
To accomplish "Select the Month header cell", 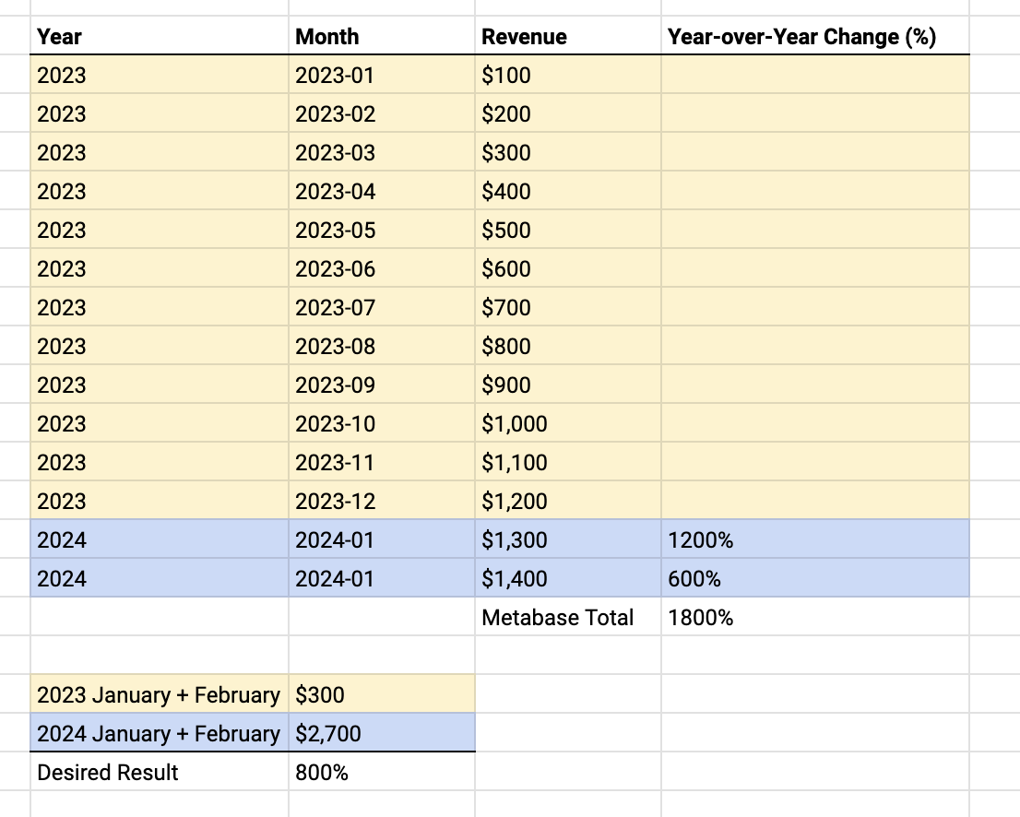I will click(x=382, y=36).
